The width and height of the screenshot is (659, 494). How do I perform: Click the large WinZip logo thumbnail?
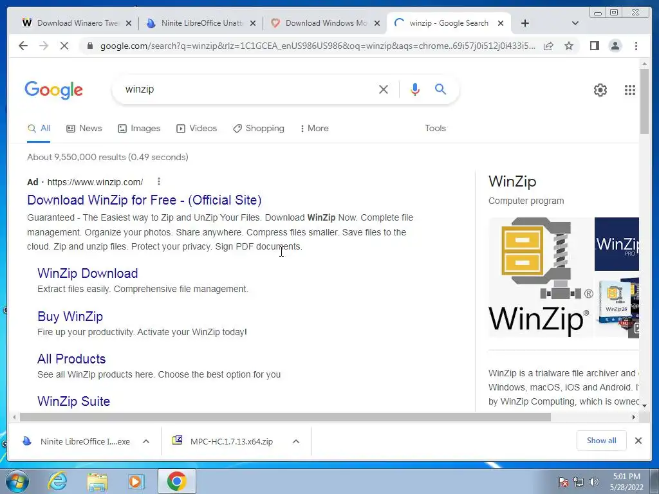[541, 277]
